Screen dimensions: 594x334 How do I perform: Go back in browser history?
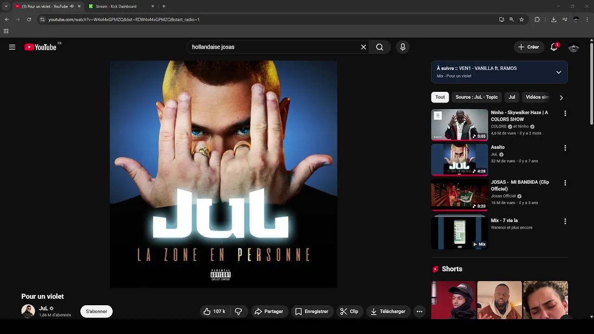(6, 19)
